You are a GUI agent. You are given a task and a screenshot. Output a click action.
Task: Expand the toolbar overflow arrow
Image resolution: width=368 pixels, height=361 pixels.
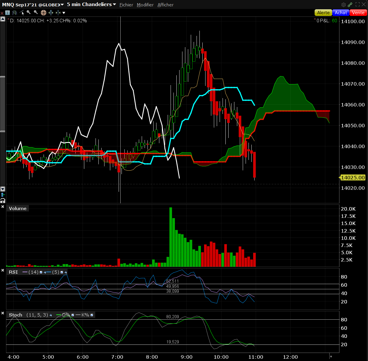[x=64, y=13]
